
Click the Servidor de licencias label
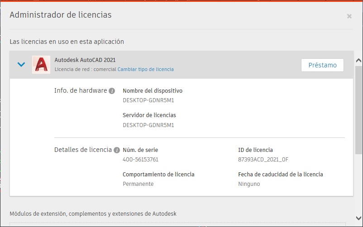click(149, 115)
